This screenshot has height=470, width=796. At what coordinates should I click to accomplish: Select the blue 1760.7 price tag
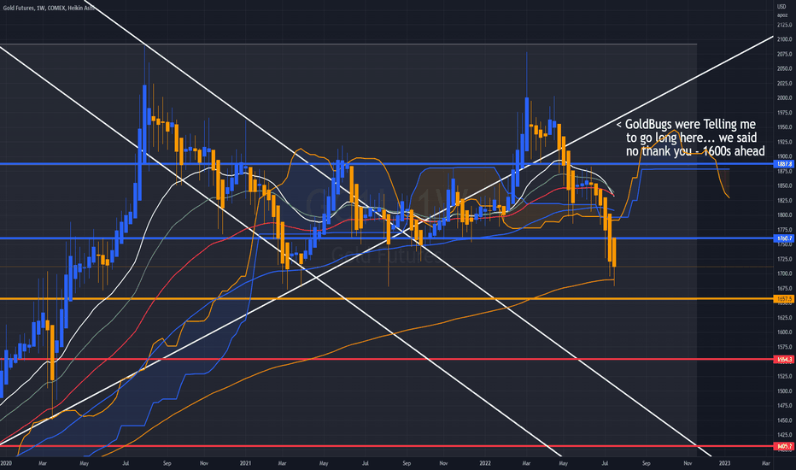coord(784,238)
